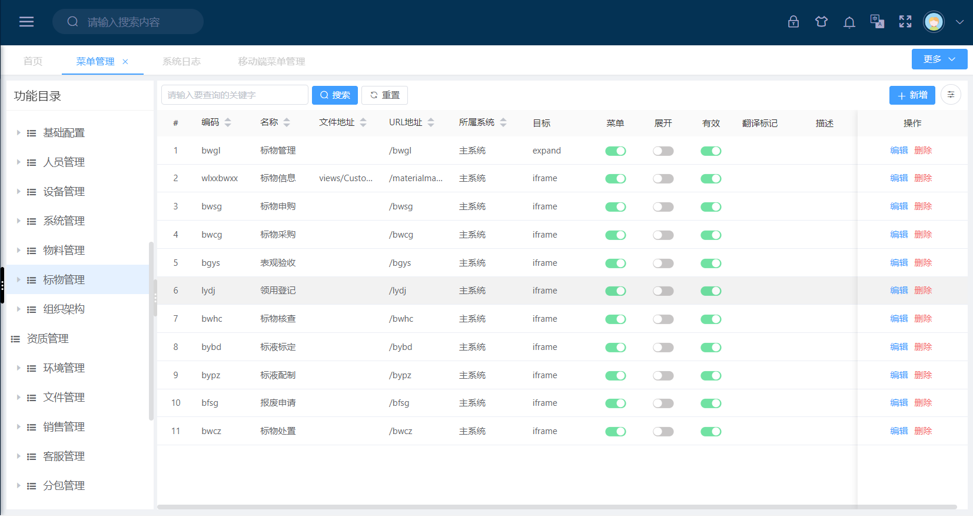Expand the 人员管理 tree node arrow

(18, 162)
